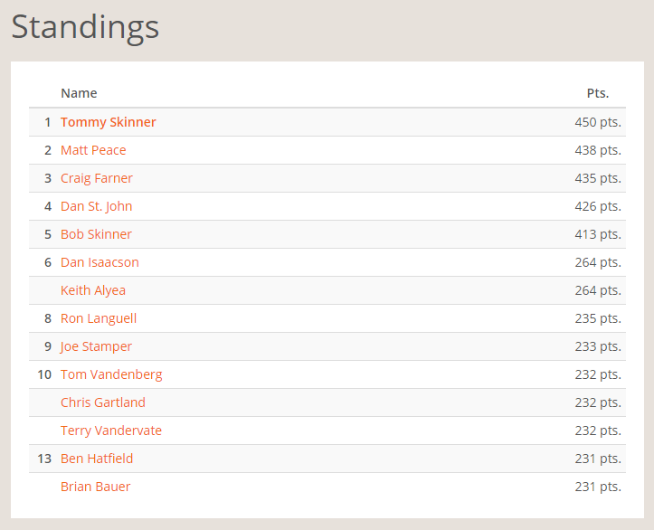Click the Terry Vandervate link
Screen dimensions: 654x530
(111, 431)
